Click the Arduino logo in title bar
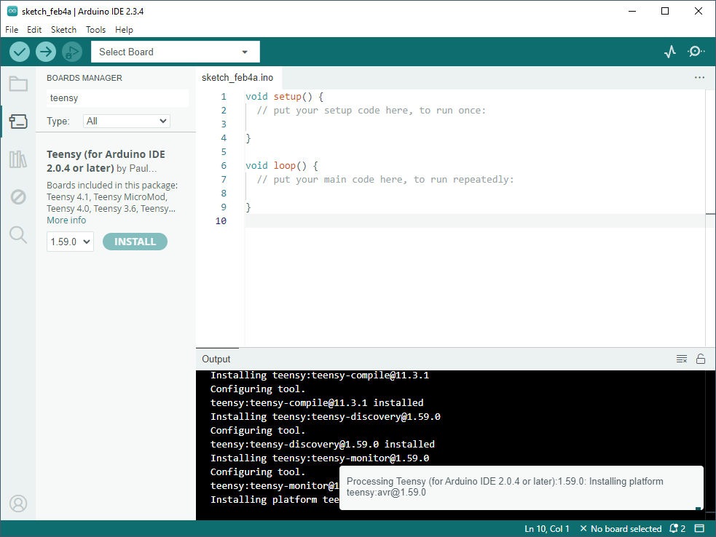This screenshot has width=716, height=537. (x=12, y=12)
